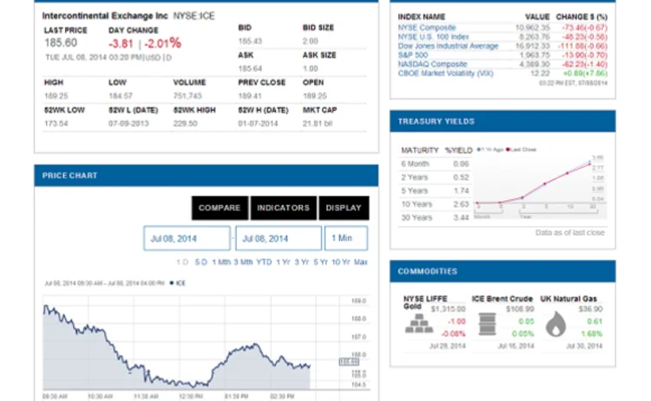Click the COMMODITIES panel header

pyautogui.click(x=503, y=271)
